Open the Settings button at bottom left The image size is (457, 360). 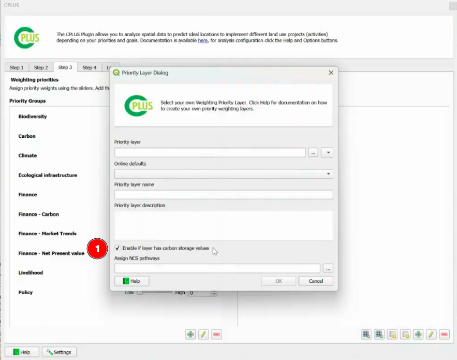click(59, 351)
